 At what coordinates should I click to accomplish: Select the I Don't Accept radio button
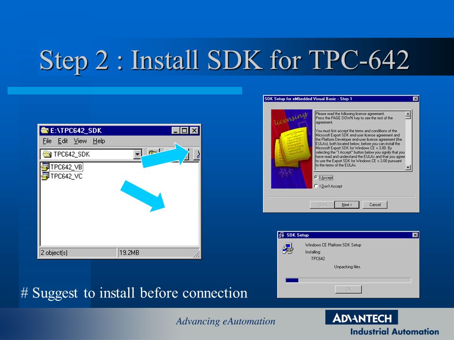[316, 186]
